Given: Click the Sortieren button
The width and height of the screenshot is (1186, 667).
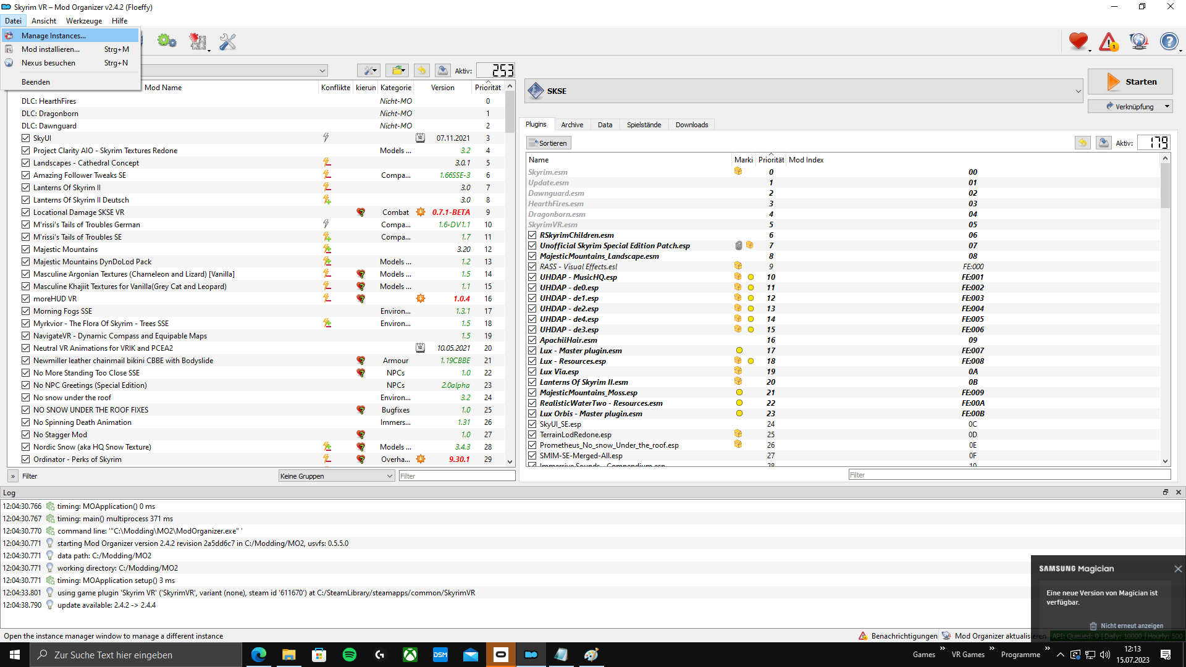Looking at the screenshot, I should coord(549,143).
